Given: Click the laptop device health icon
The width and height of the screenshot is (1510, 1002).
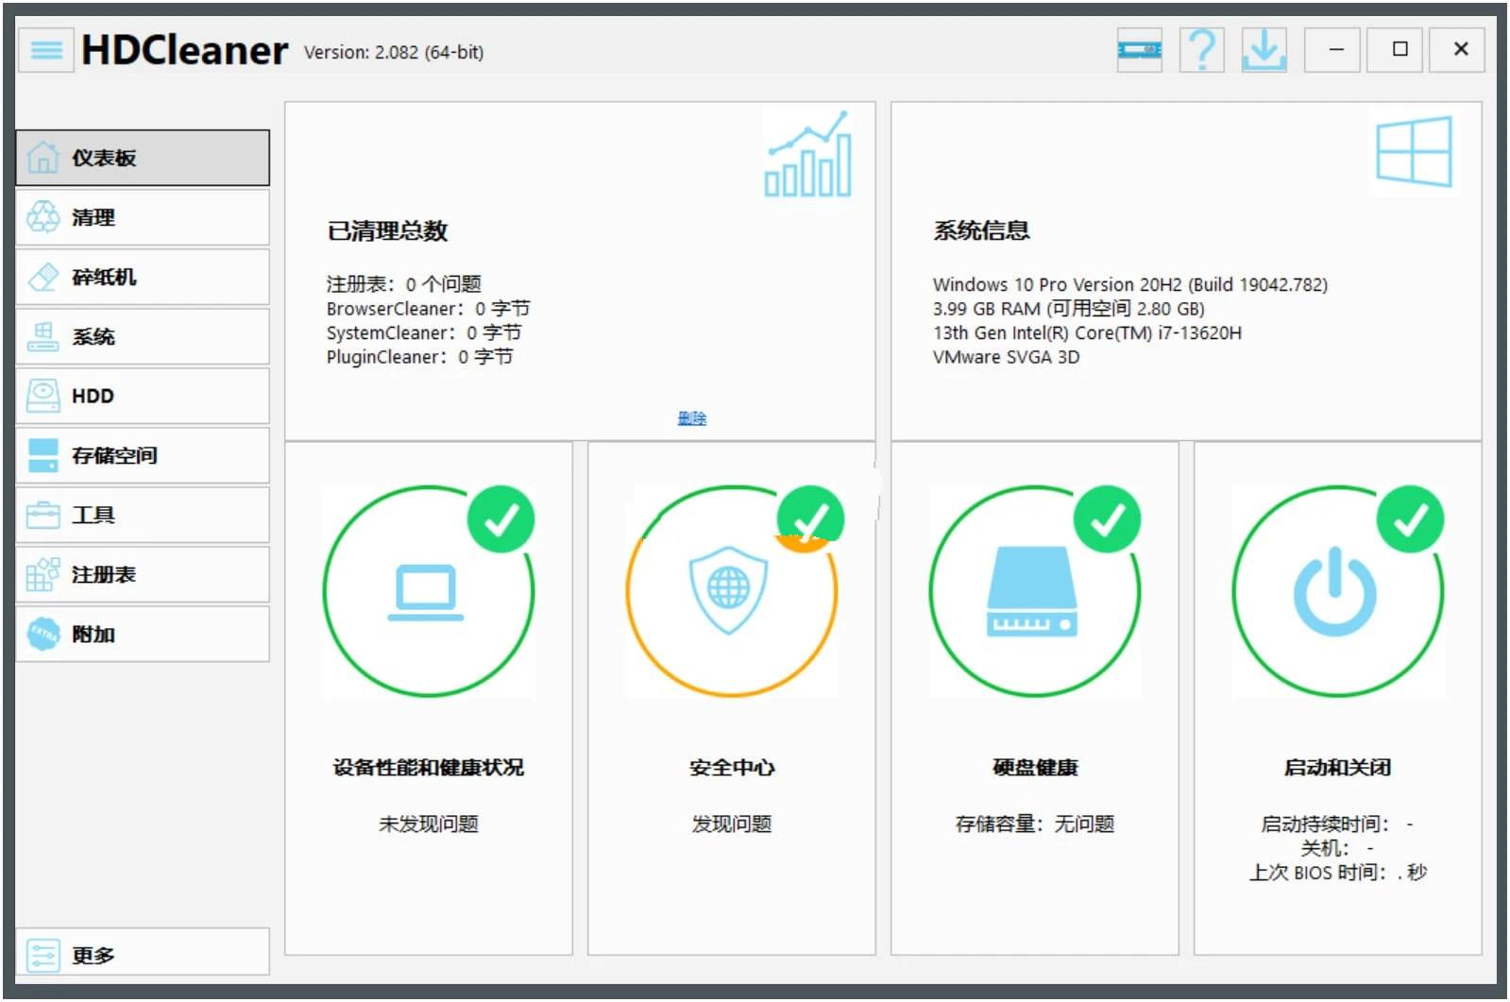Looking at the screenshot, I should coord(427,592).
